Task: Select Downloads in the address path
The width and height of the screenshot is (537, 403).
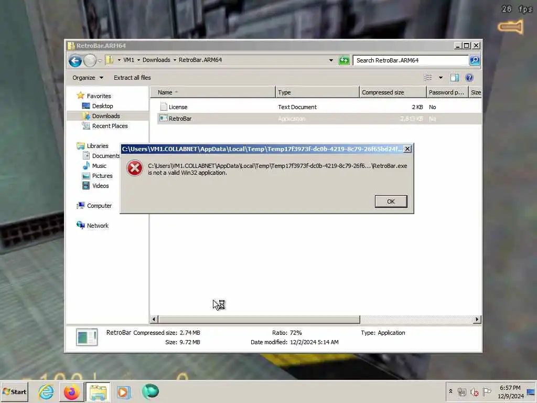Action: pos(156,60)
